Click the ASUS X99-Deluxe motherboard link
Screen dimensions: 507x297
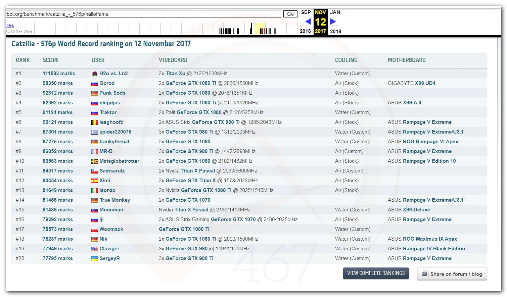tap(409, 210)
